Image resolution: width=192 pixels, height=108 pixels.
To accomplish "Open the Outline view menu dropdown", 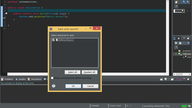I will pos(176,47).
